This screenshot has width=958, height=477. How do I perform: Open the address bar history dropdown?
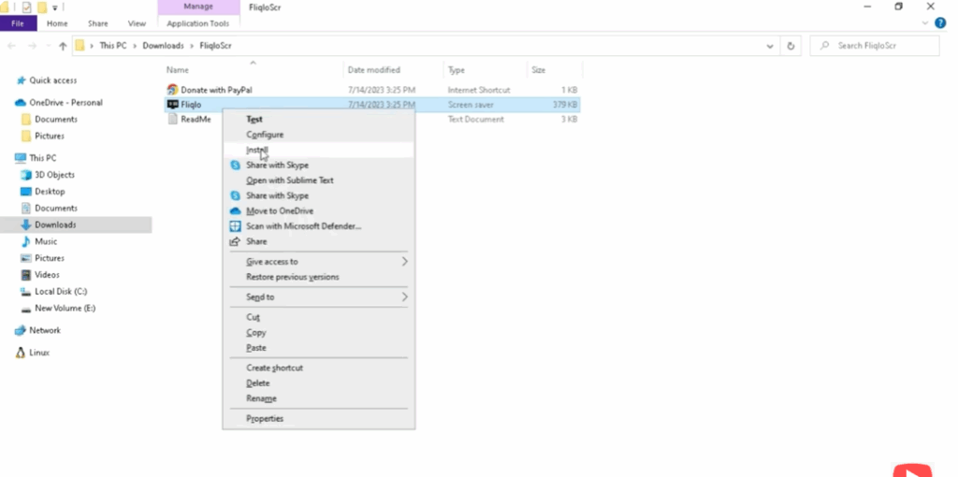coord(770,46)
